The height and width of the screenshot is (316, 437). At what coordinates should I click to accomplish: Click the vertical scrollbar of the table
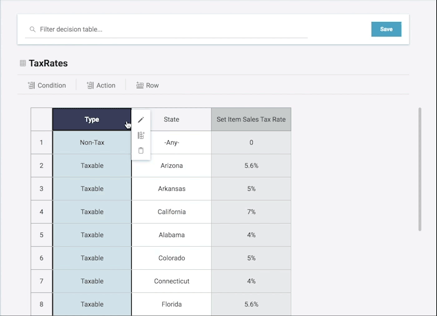pos(420,170)
